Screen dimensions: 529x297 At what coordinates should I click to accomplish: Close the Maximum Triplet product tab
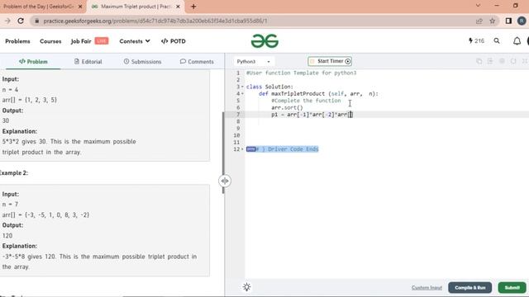pyautogui.click(x=179, y=7)
